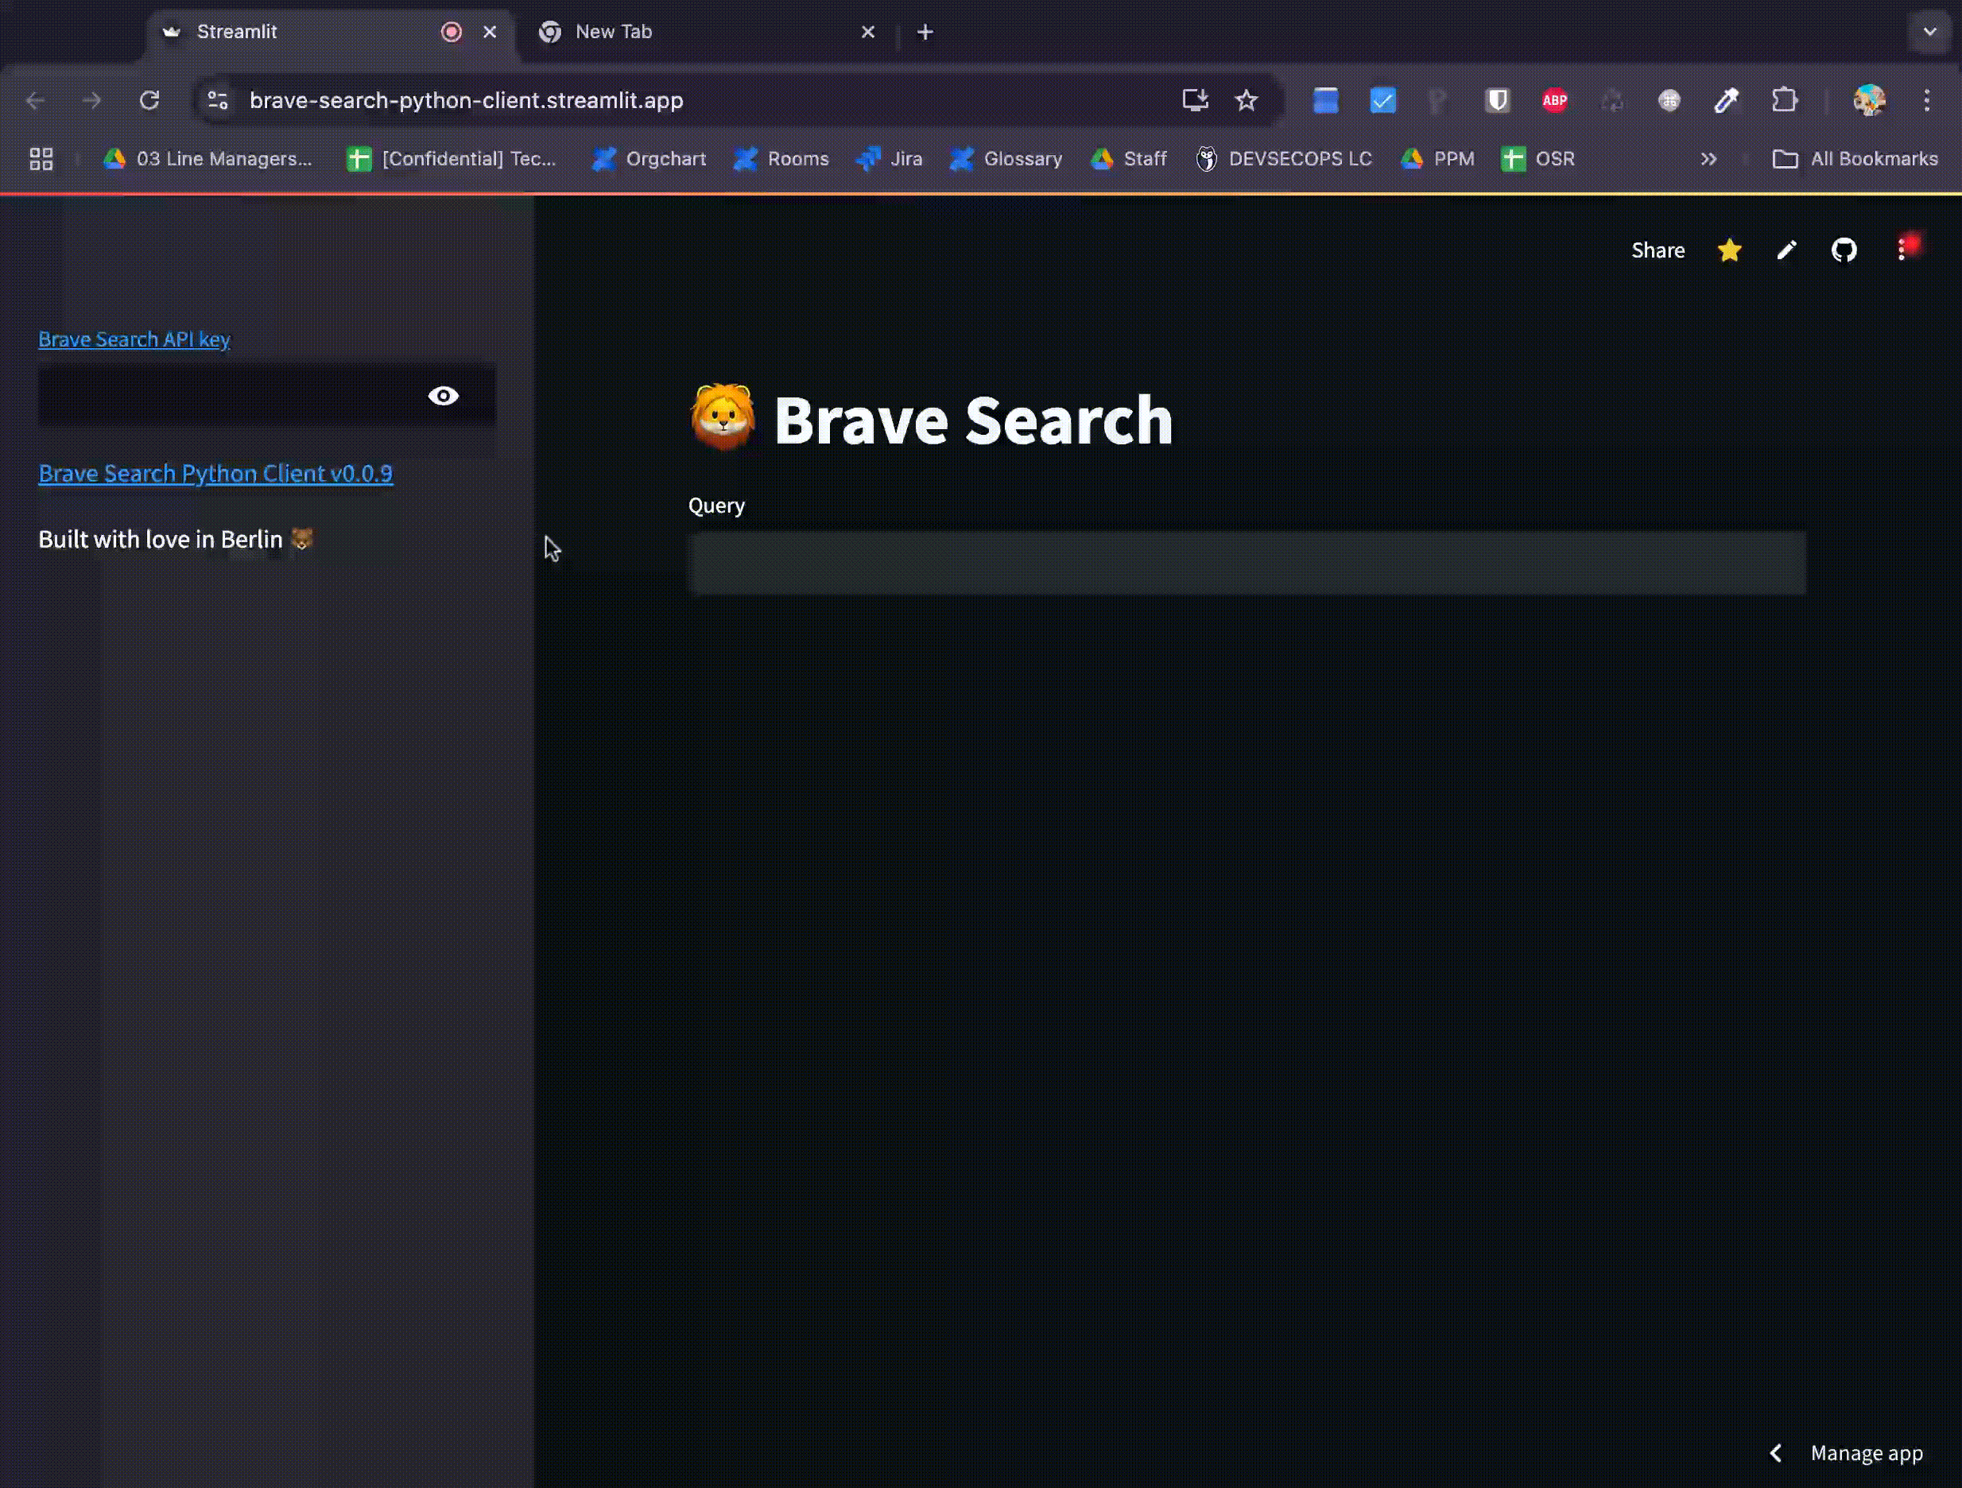This screenshot has width=1962, height=1488.
Task: Open Brave Search API key link
Action: point(134,339)
